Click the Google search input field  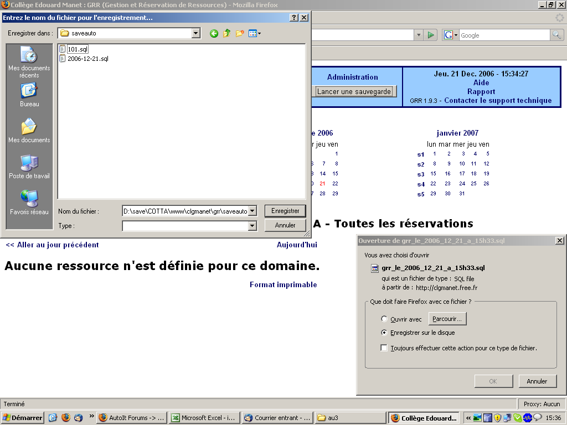pos(504,35)
